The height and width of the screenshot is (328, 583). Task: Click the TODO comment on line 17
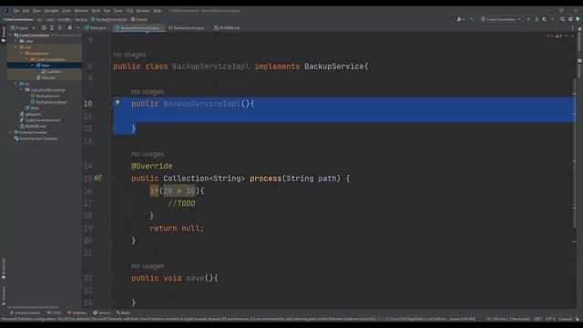[x=181, y=203]
